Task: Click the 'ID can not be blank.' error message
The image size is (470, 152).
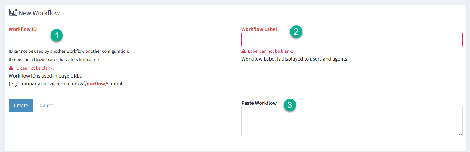Action: [x=34, y=68]
